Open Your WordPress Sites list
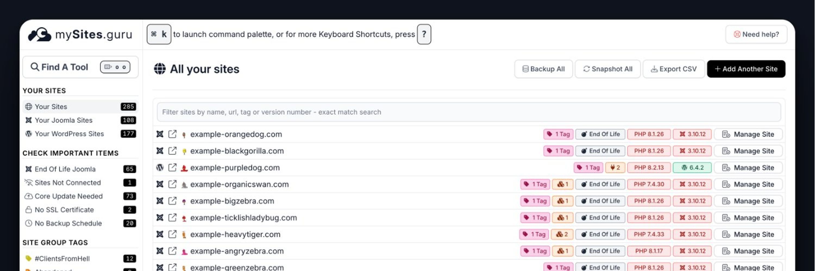This screenshot has width=815, height=271. coord(80,134)
